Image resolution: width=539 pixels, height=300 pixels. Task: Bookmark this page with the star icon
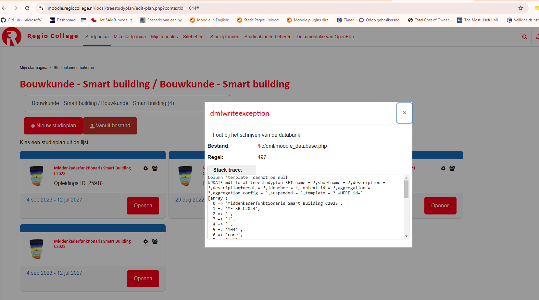click(521, 8)
